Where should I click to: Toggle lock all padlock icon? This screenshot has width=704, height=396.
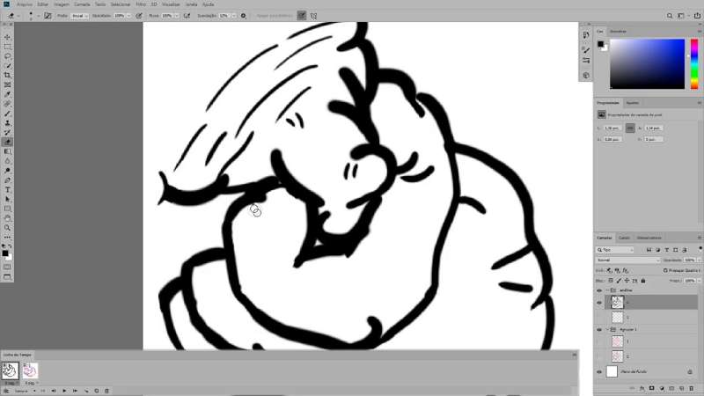tap(643, 281)
